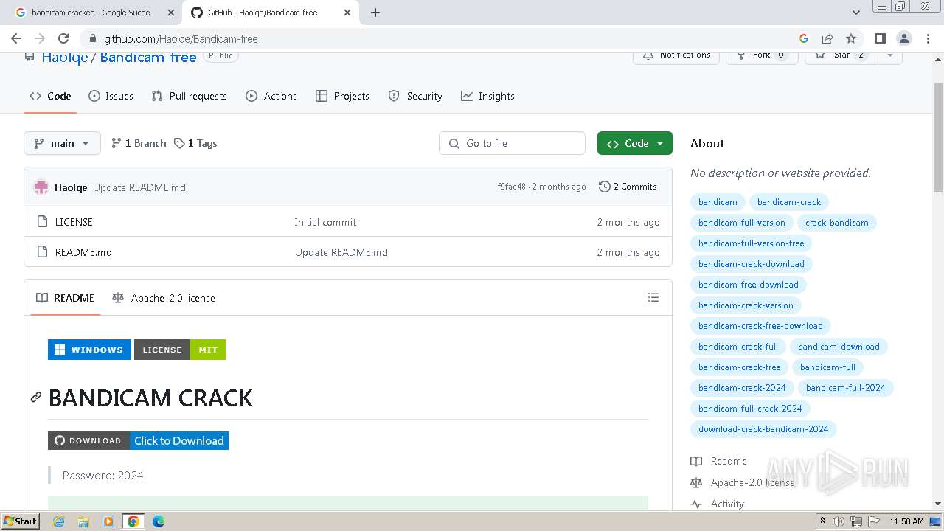Open Microsoft Edge from the taskbar
The height and width of the screenshot is (531, 944).
(158, 521)
